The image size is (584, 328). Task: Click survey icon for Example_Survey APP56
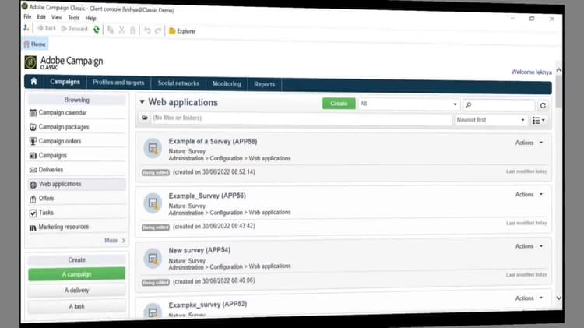point(153,203)
